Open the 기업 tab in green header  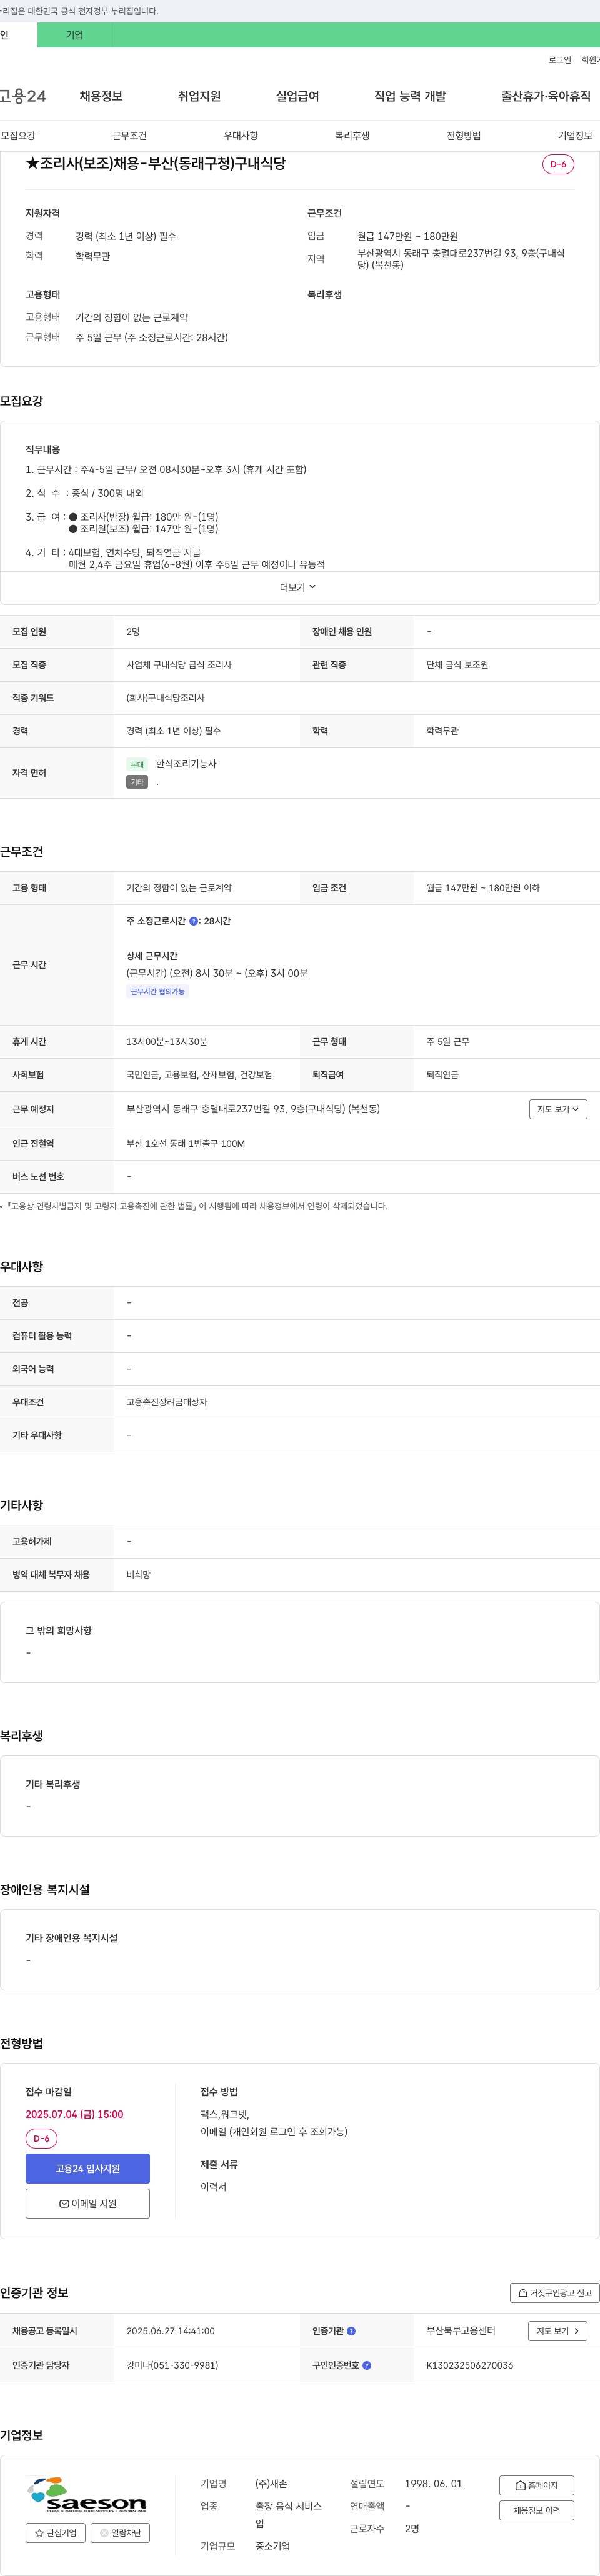point(75,35)
